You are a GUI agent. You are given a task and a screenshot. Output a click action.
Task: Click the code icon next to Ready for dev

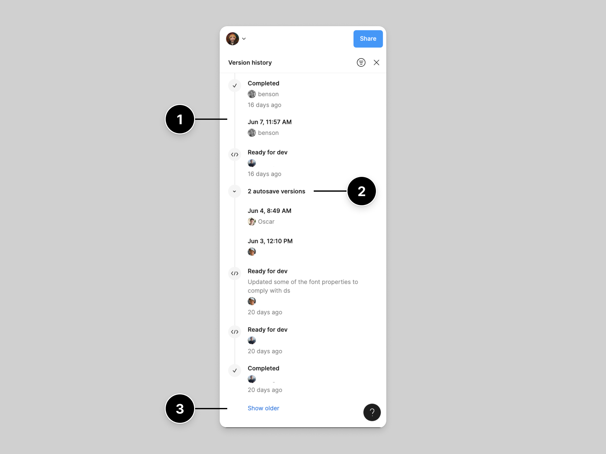[x=234, y=153]
